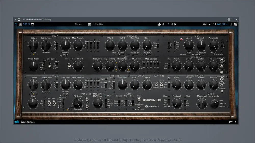Click the Master Vol knob
This screenshot has width=255, height=143.
click(x=202, y=104)
